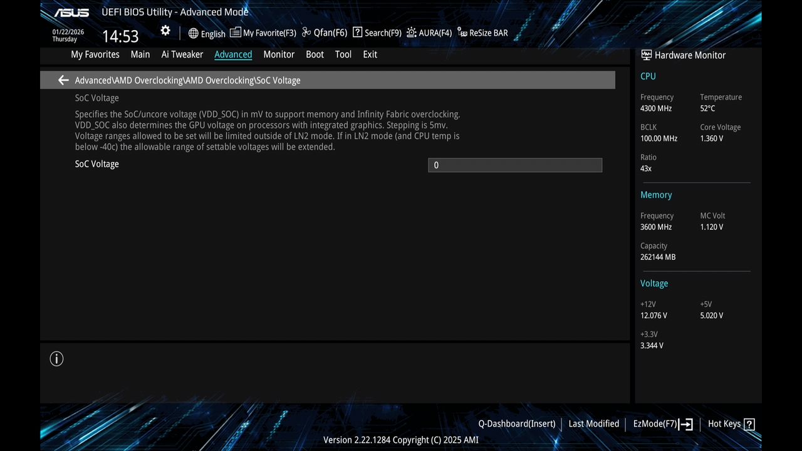
Task: Click the information icon at bottom left
Action: tap(56, 358)
